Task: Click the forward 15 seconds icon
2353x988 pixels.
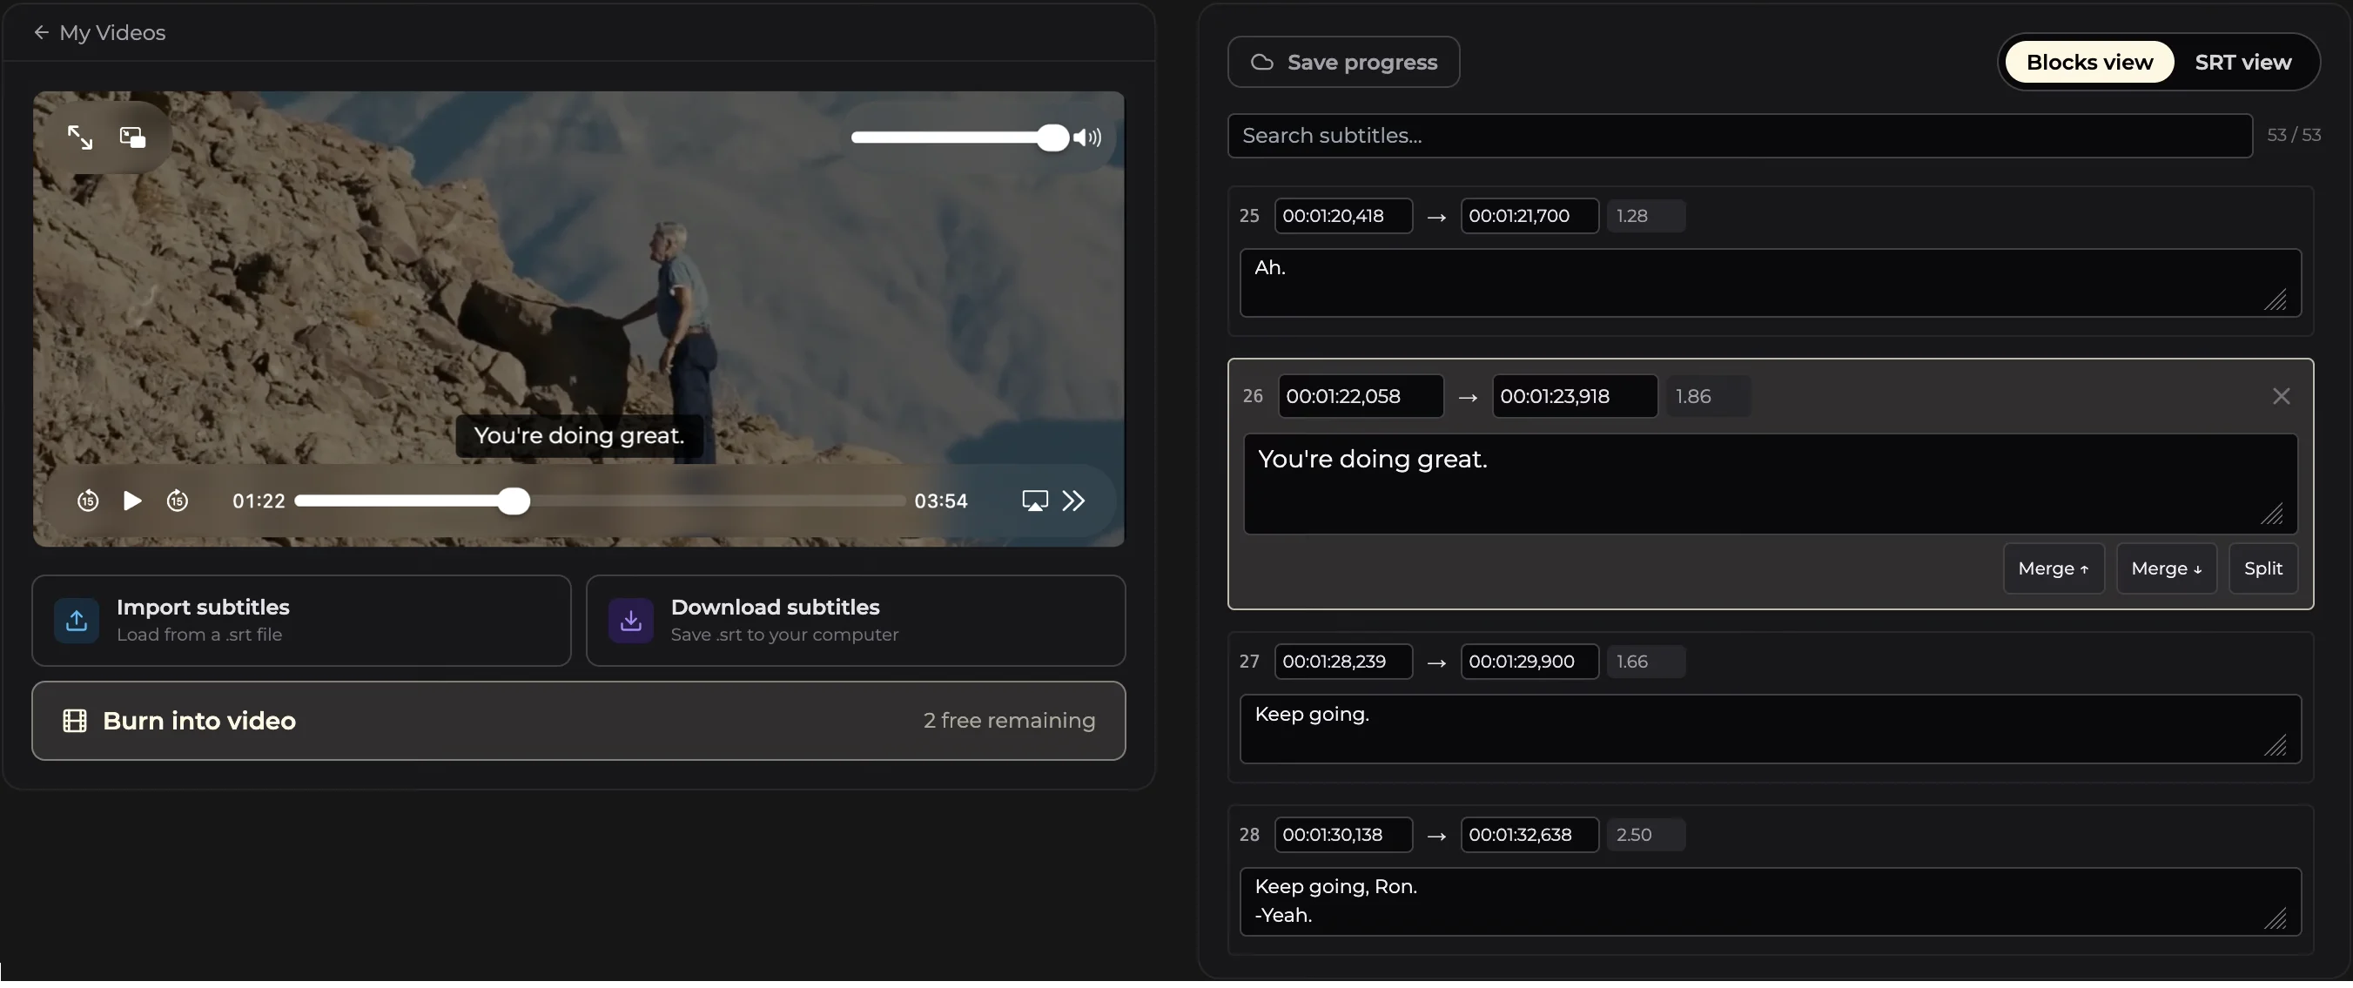Action: tap(178, 501)
